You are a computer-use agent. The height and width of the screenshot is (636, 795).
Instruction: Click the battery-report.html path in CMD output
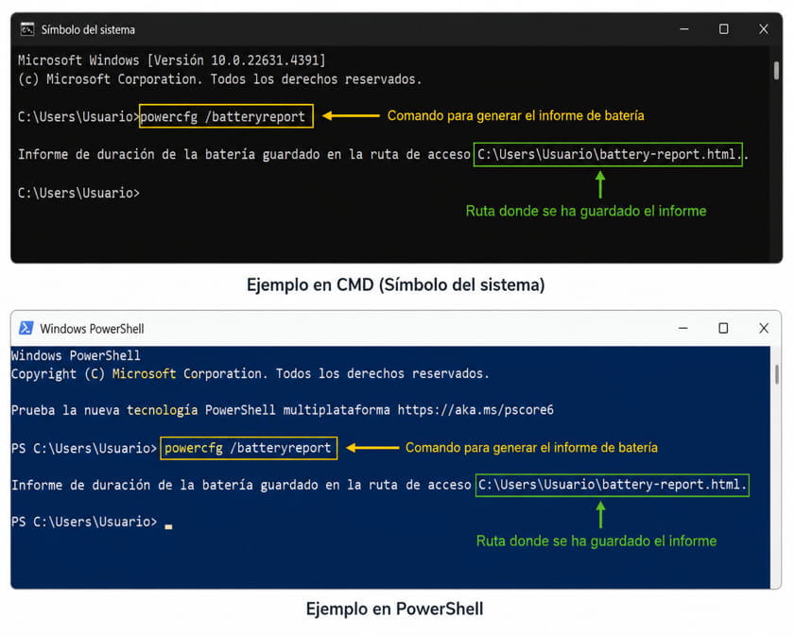[608, 154]
